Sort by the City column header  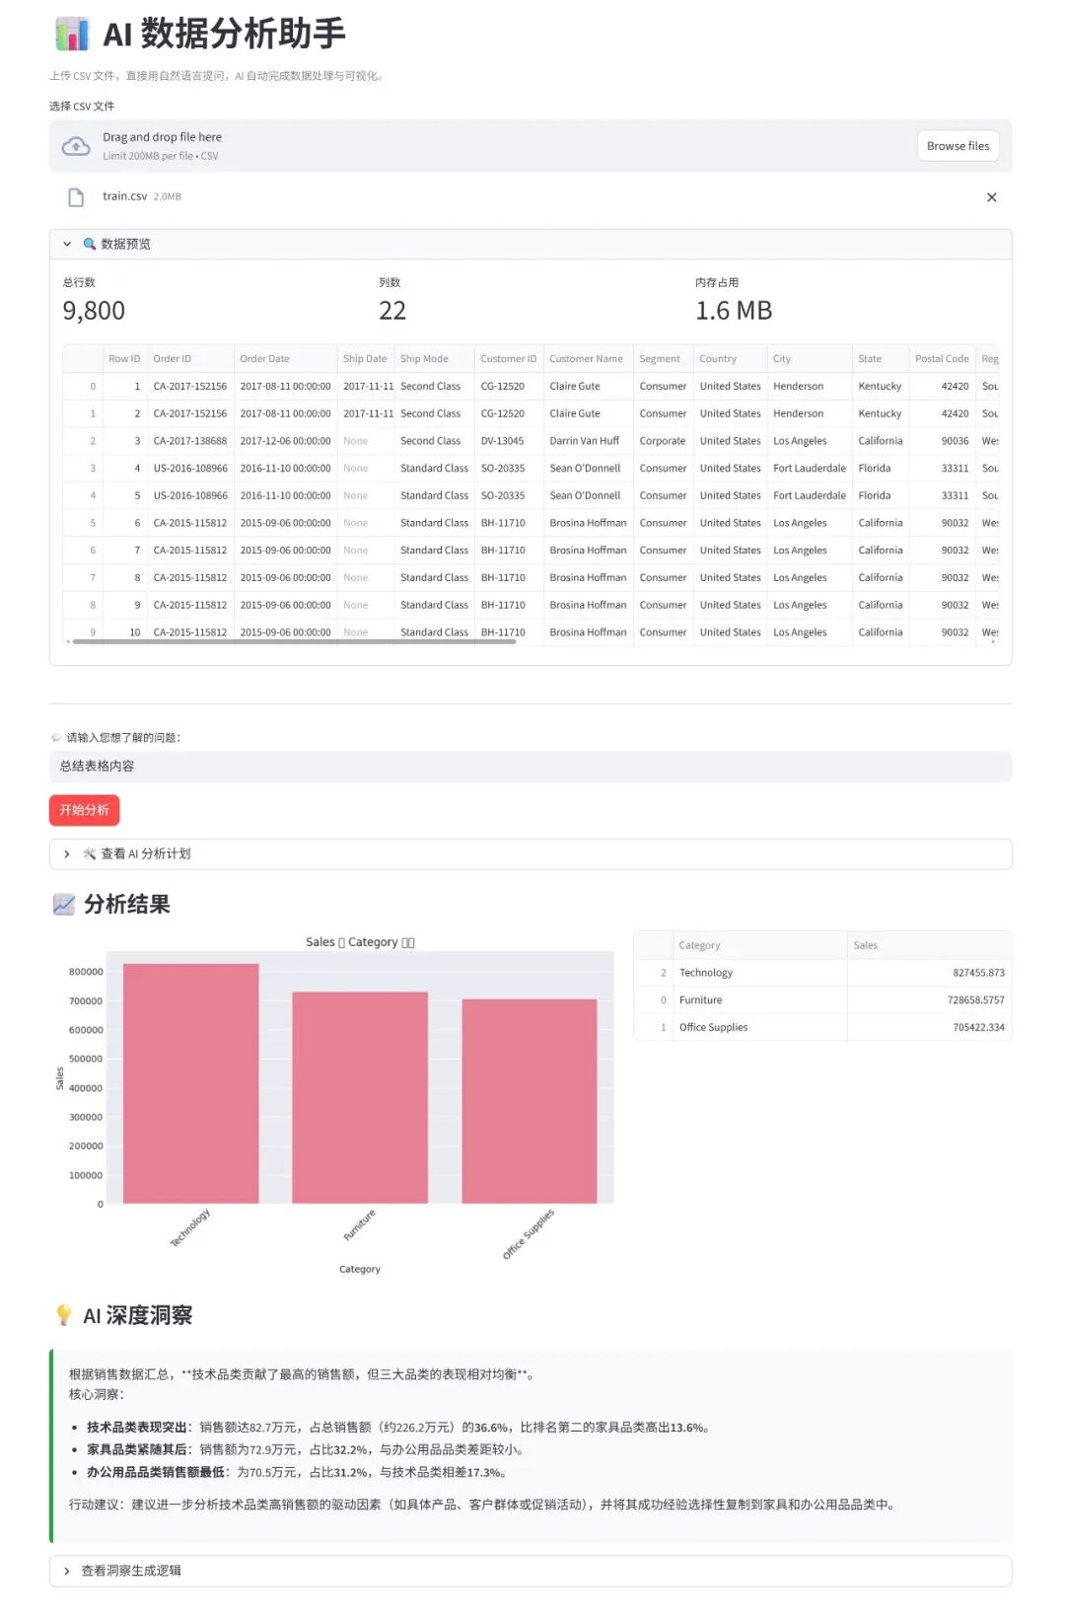tap(809, 359)
